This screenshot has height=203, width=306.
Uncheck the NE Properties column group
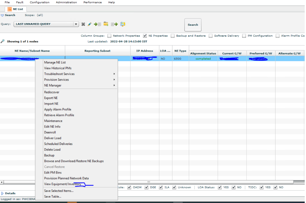point(145,36)
